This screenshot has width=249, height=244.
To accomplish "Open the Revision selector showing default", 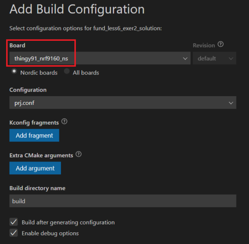I will [212, 59].
